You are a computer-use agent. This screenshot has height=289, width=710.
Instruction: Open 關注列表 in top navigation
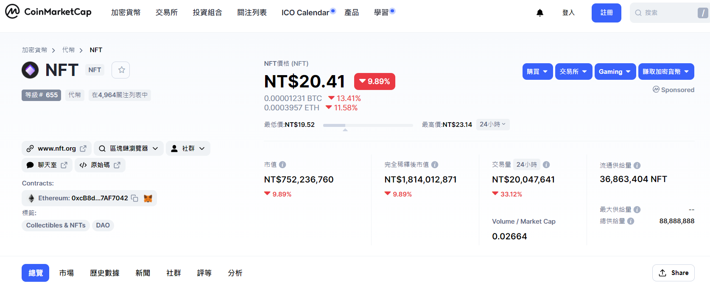coord(252,13)
